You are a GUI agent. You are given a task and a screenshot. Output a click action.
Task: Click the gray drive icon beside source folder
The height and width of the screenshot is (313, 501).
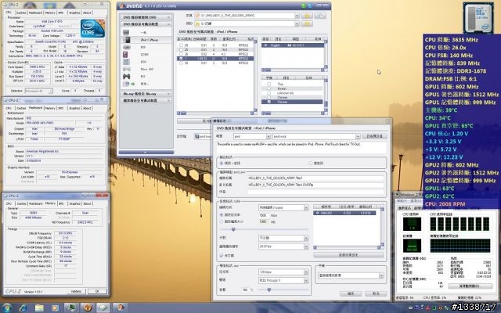click(x=320, y=16)
